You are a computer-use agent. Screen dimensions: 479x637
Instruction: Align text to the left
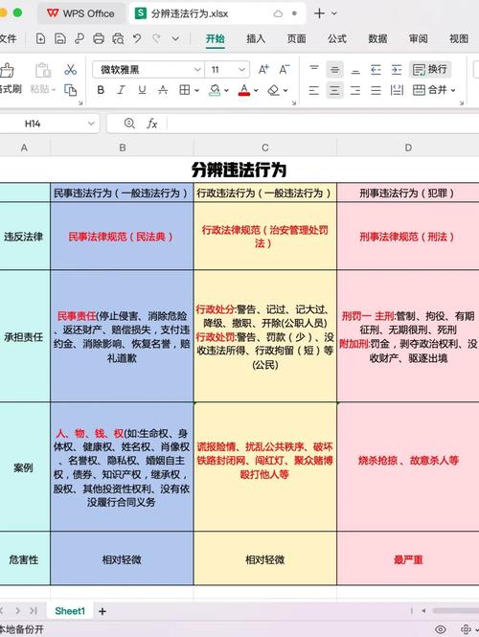(314, 90)
